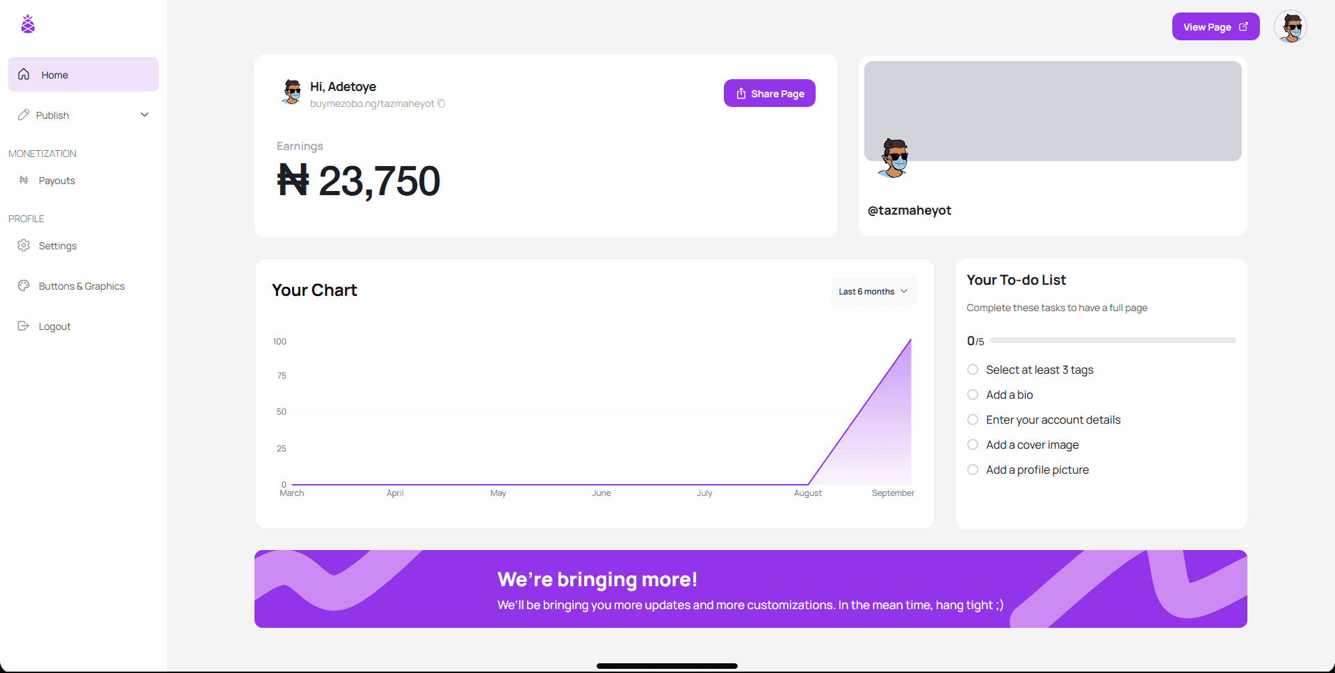This screenshot has width=1335, height=673.
Task: Go to the Home menu item
Action: (83, 74)
